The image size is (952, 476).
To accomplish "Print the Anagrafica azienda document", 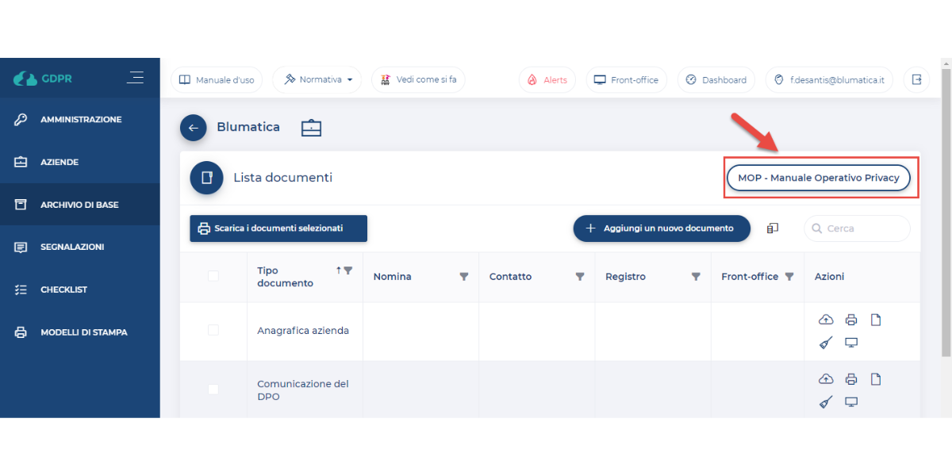I will click(x=851, y=320).
